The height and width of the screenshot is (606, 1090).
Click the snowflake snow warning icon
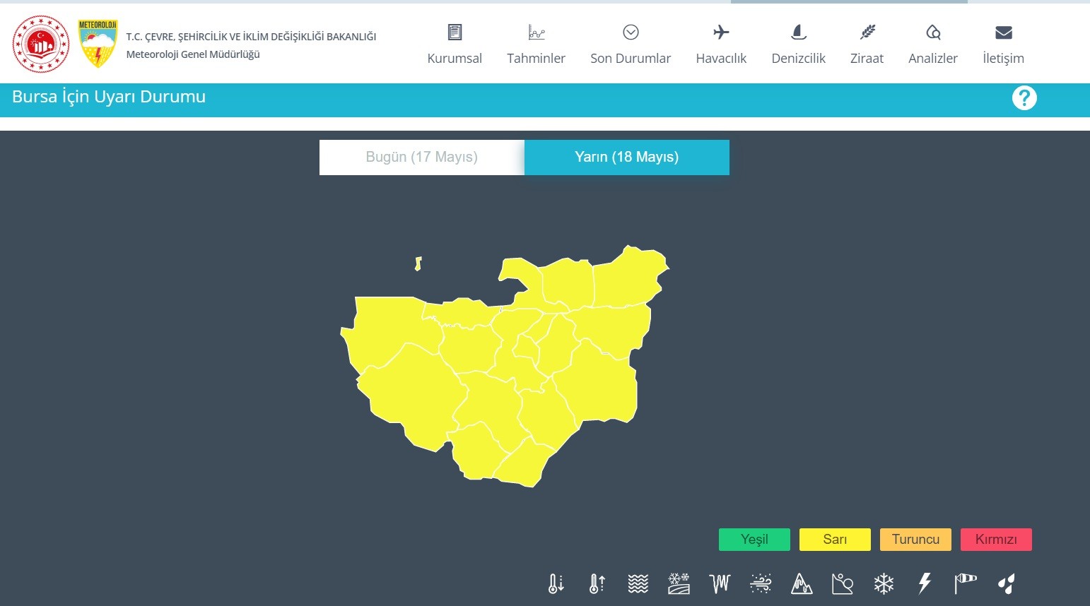[884, 583]
